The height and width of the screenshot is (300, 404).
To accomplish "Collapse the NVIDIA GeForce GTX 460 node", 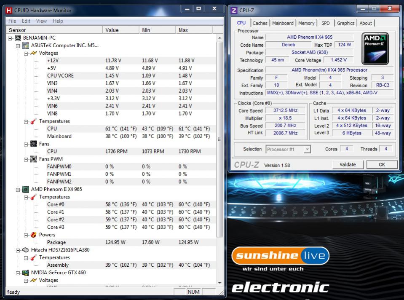I will point(18,273).
